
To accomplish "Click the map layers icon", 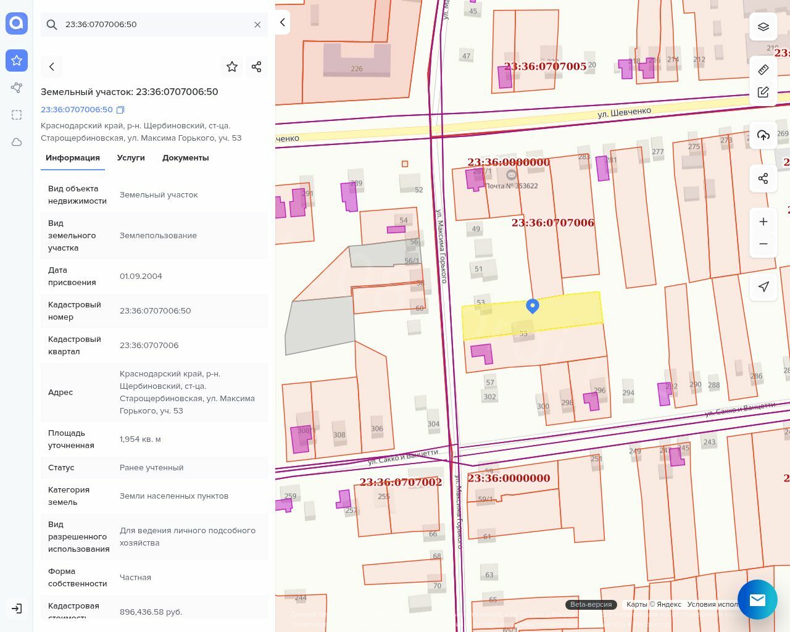I will (763, 27).
